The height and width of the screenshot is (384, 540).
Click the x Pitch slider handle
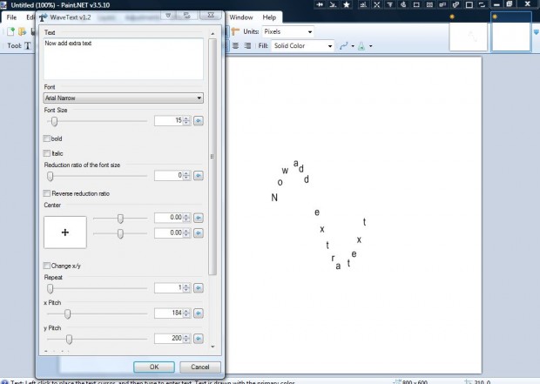[x=68, y=313]
